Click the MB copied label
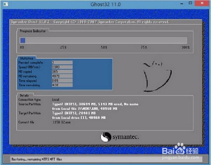This screenshot has width=211, height=165. click(25, 71)
